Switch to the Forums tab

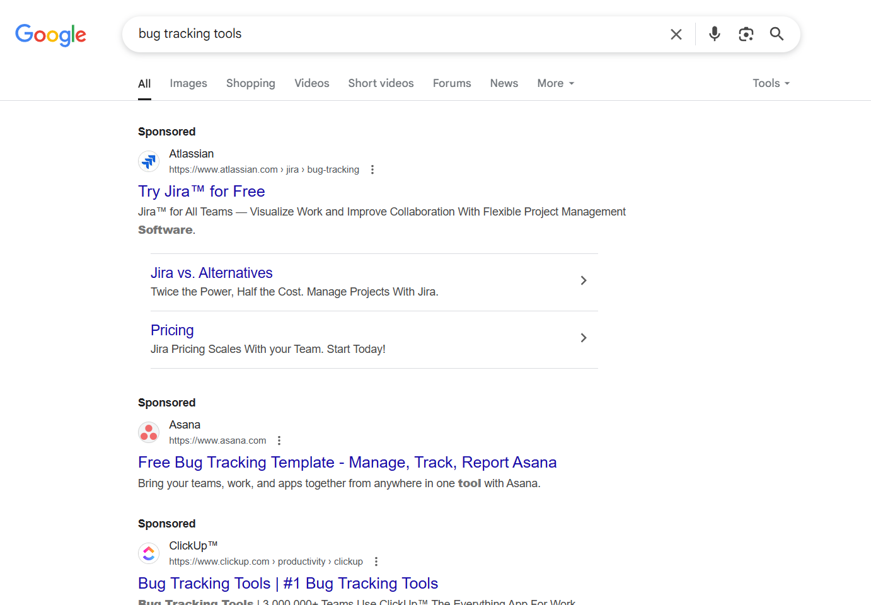point(452,83)
